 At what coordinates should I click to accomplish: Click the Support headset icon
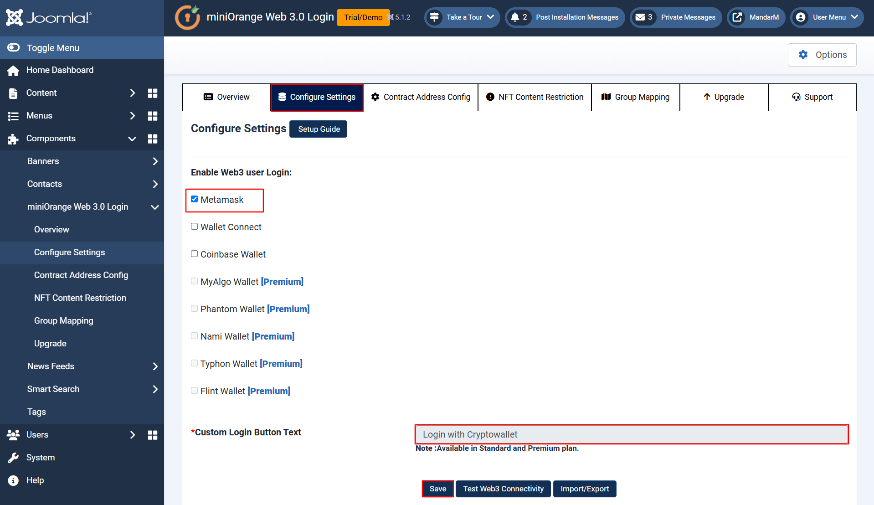pyautogui.click(x=796, y=97)
